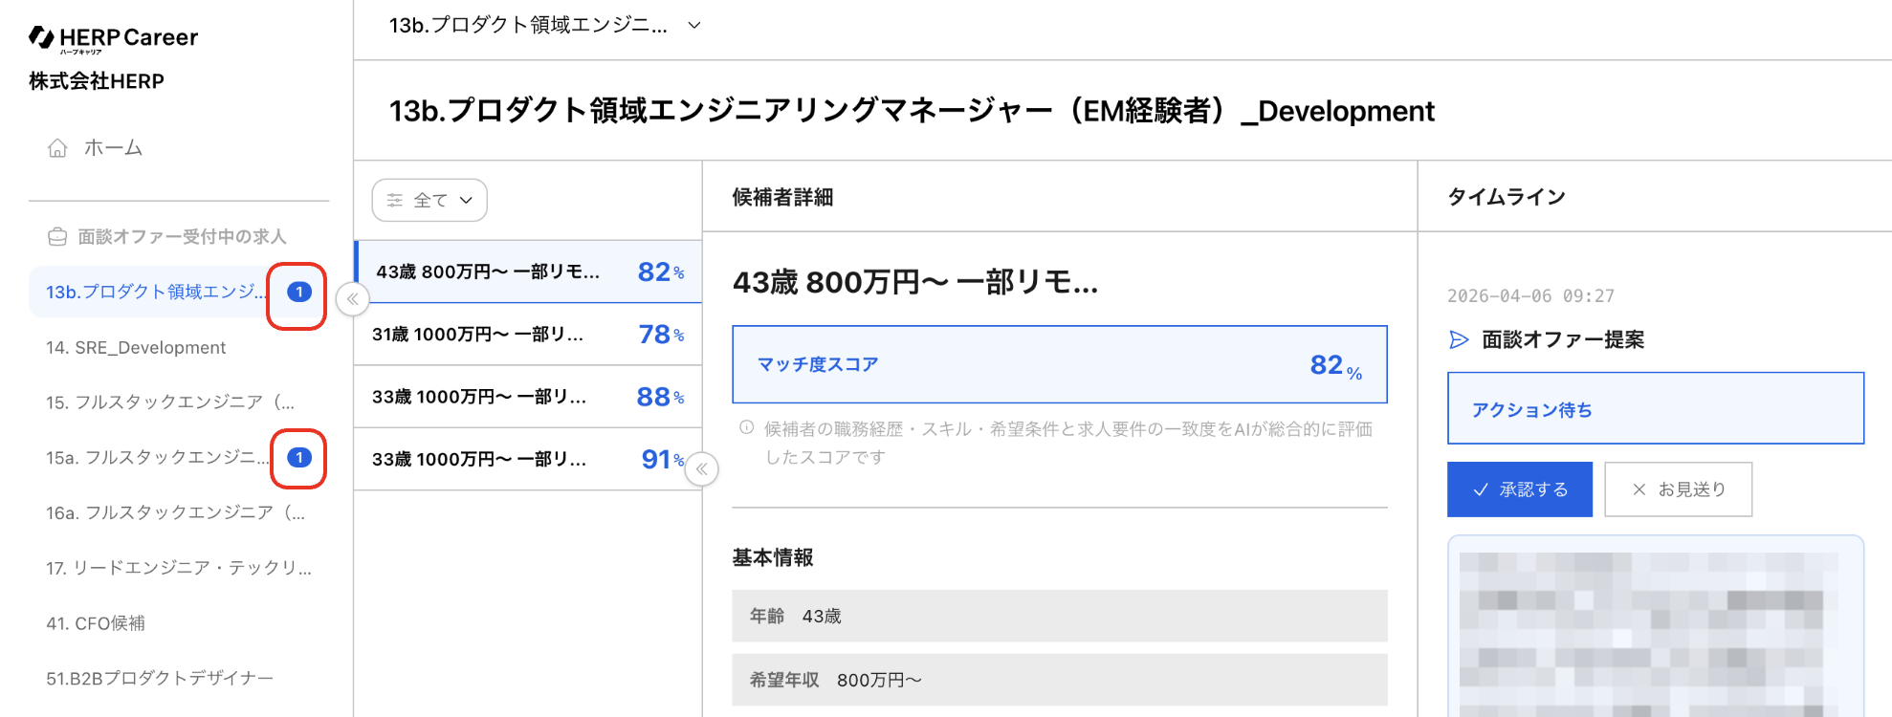Image resolution: width=1892 pixels, height=717 pixels.
Task: Click the info icon under マッチ度スコア
Action: tap(746, 428)
